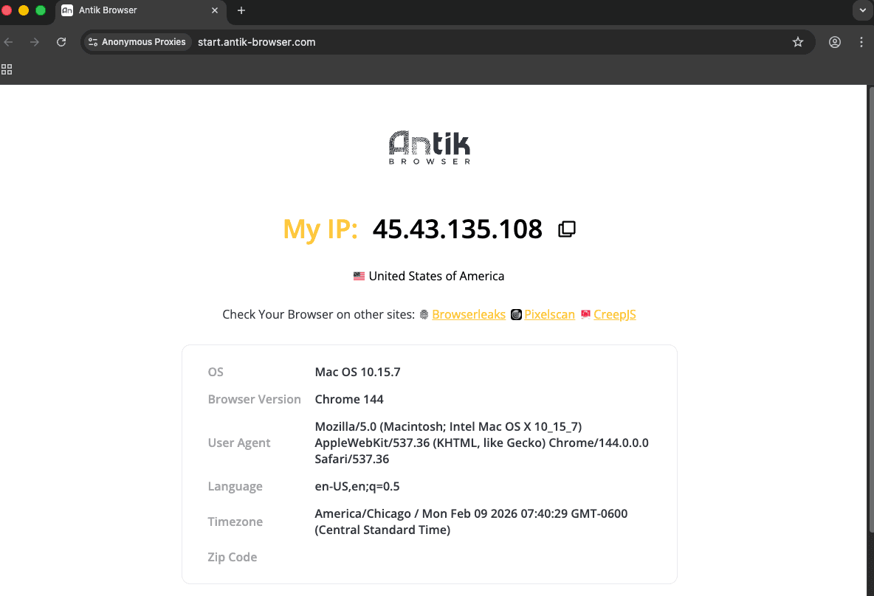The width and height of the screenshot is (874, 596).
Task: Go back using the back arrow icon
Action: point(8,42)
